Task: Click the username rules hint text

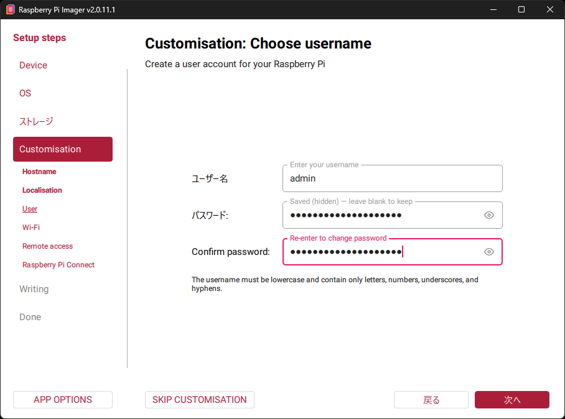Action: pyautogui.click(x=335, y=284)
